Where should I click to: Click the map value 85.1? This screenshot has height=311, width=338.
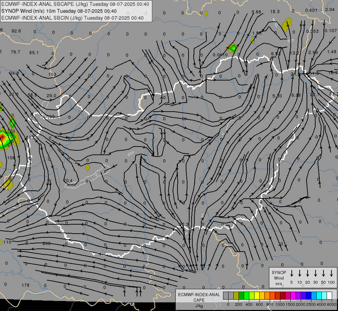click(x=34, y=53)
